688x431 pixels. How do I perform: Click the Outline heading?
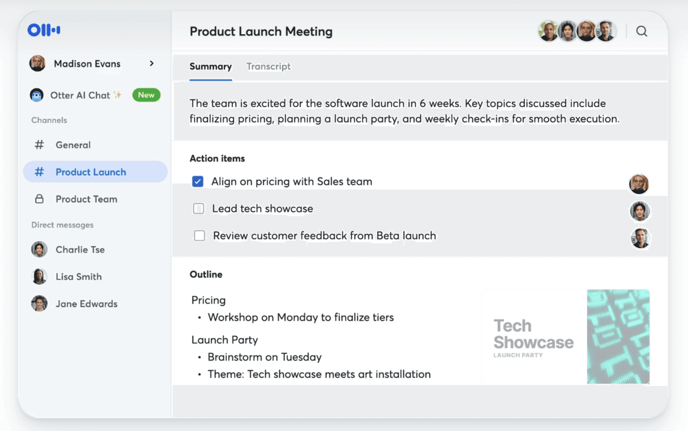pyautogui.click(x=206, y=274)
